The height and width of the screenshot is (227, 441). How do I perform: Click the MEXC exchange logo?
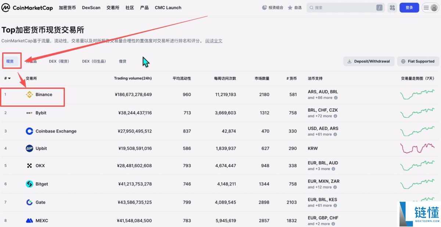click(x=29, y=220)
